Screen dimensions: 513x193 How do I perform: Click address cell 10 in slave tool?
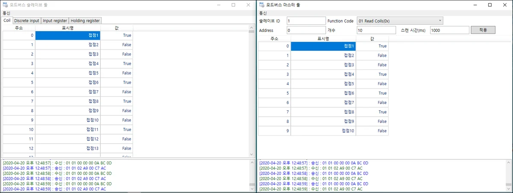[19, 130]
